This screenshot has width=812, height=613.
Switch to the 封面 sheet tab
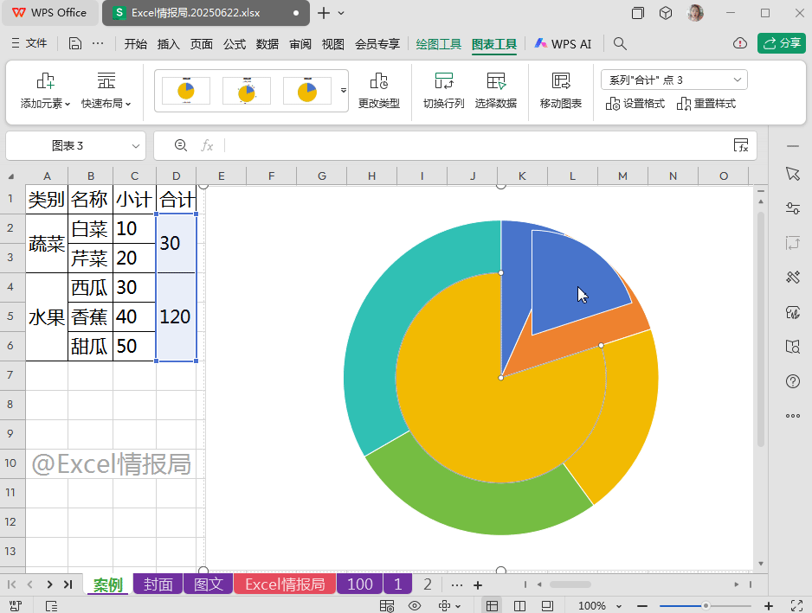(x=158, y=584)
